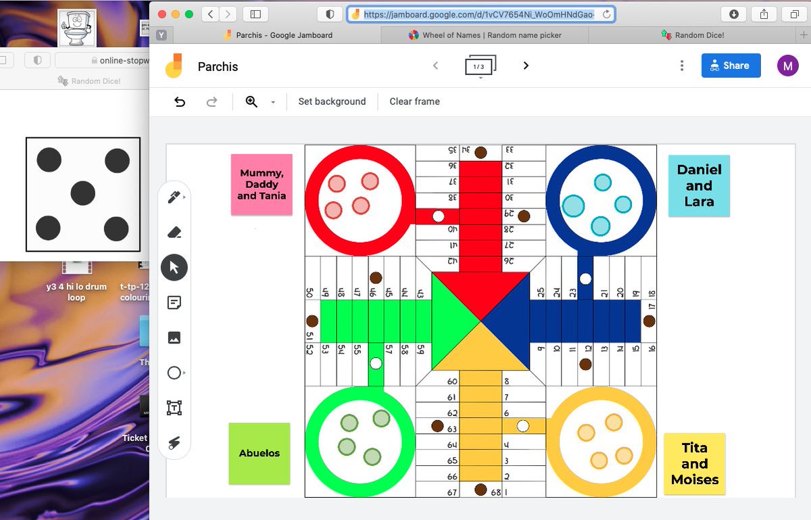Switch to Random Dice! tab

click(x=692, y=35)
